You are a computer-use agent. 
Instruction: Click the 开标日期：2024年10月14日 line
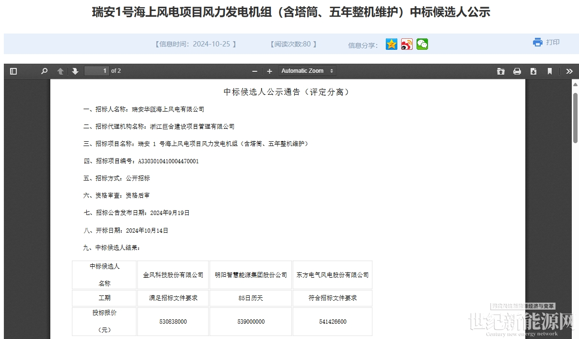click(x=126, y=230)
